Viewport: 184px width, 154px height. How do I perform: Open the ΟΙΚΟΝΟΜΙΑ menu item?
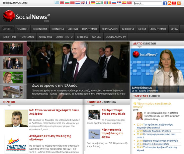40,29
